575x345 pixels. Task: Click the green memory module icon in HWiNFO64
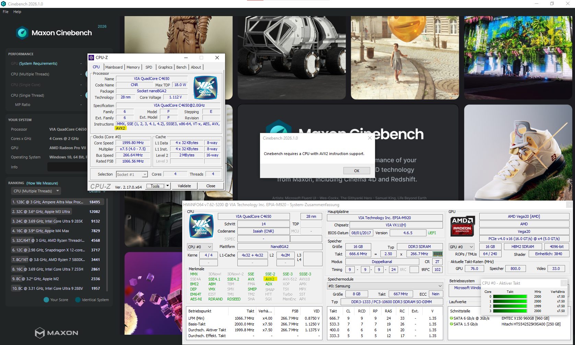click(437, 254)
